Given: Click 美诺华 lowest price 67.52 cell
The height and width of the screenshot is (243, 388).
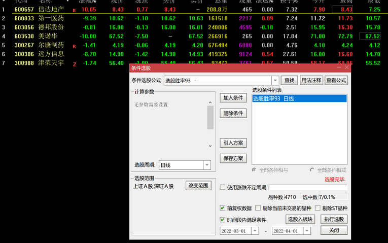Looking at the screenshot, I should [370, 36].
